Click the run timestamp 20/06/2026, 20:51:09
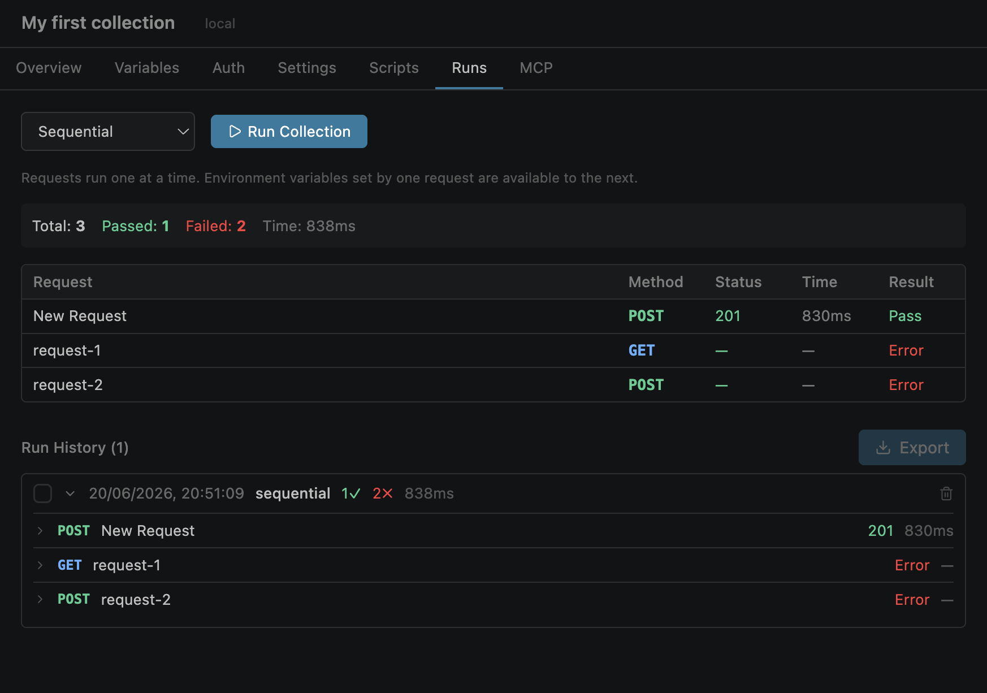 click(167, 493)
